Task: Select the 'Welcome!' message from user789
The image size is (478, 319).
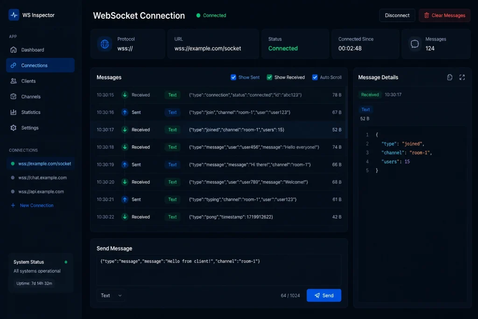Action: [219, 182]
